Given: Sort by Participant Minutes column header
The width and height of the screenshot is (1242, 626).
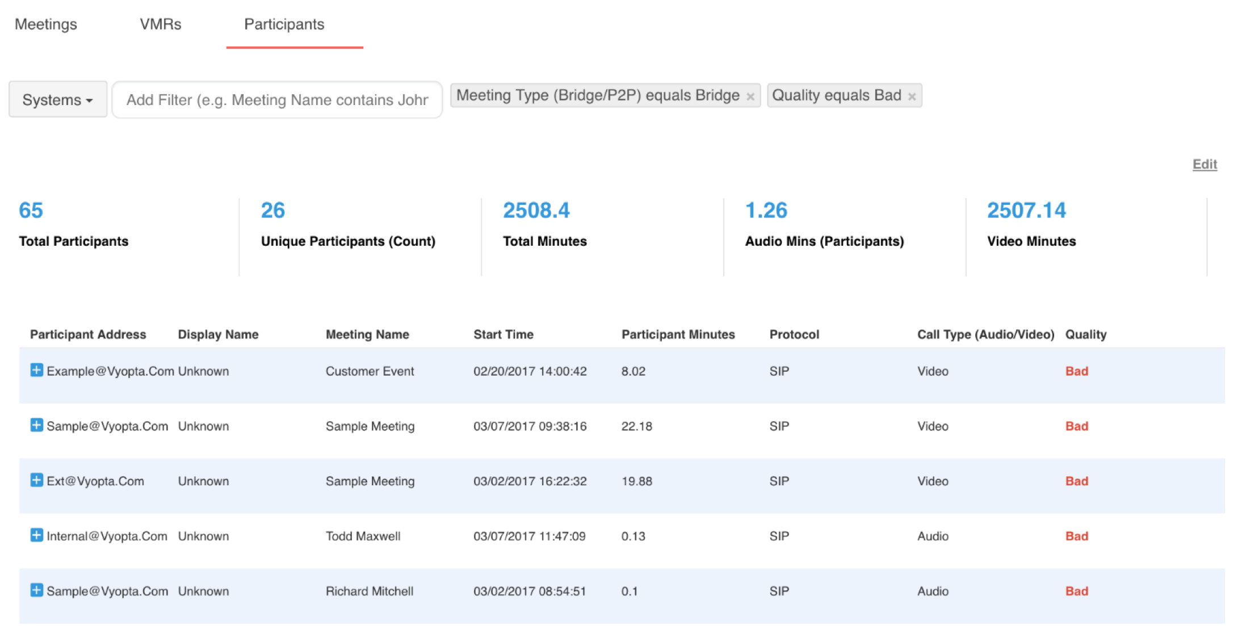Looking at the screenshot, I should 678,334.
